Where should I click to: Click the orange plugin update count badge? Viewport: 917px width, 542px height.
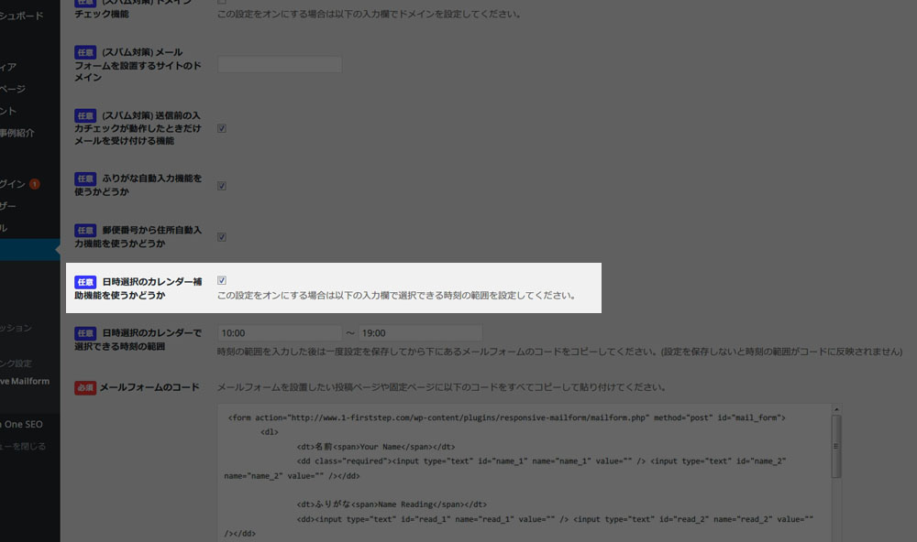coord(35,184)
